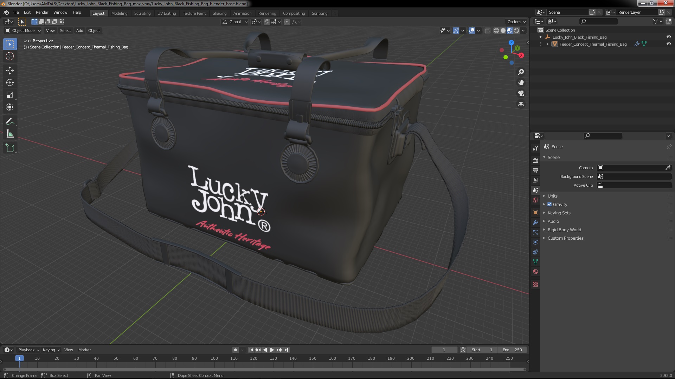Hide Feeder_Concept_Thermal_Fishing_Bag object in outliner

click(x=669, y=44)
